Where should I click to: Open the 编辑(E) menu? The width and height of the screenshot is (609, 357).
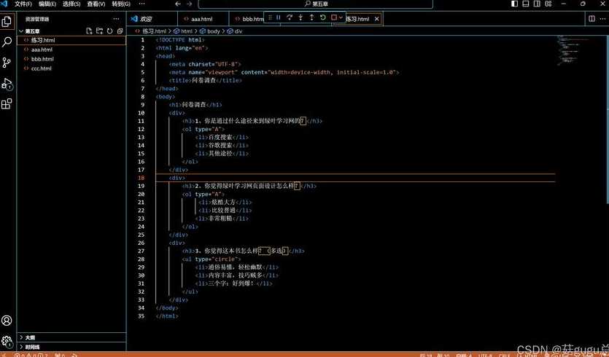click(47, 4)
